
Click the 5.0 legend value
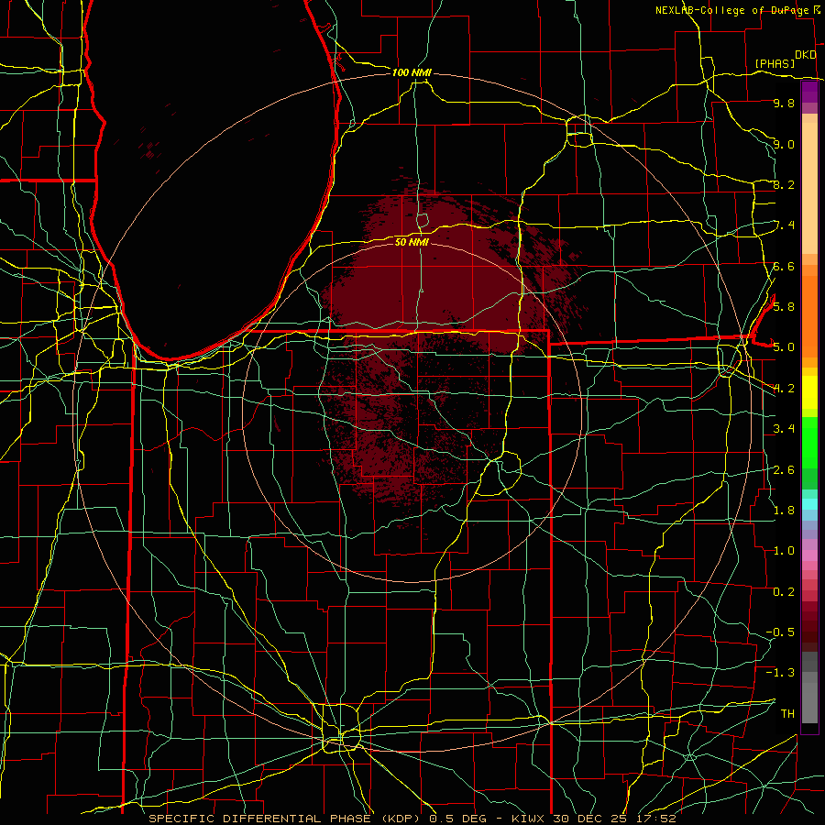coord(784,347)
